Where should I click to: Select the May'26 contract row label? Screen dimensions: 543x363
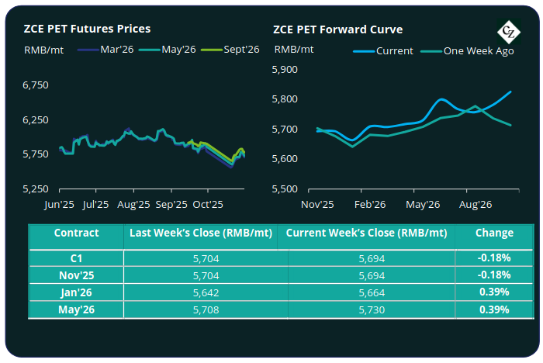[76, 309]
